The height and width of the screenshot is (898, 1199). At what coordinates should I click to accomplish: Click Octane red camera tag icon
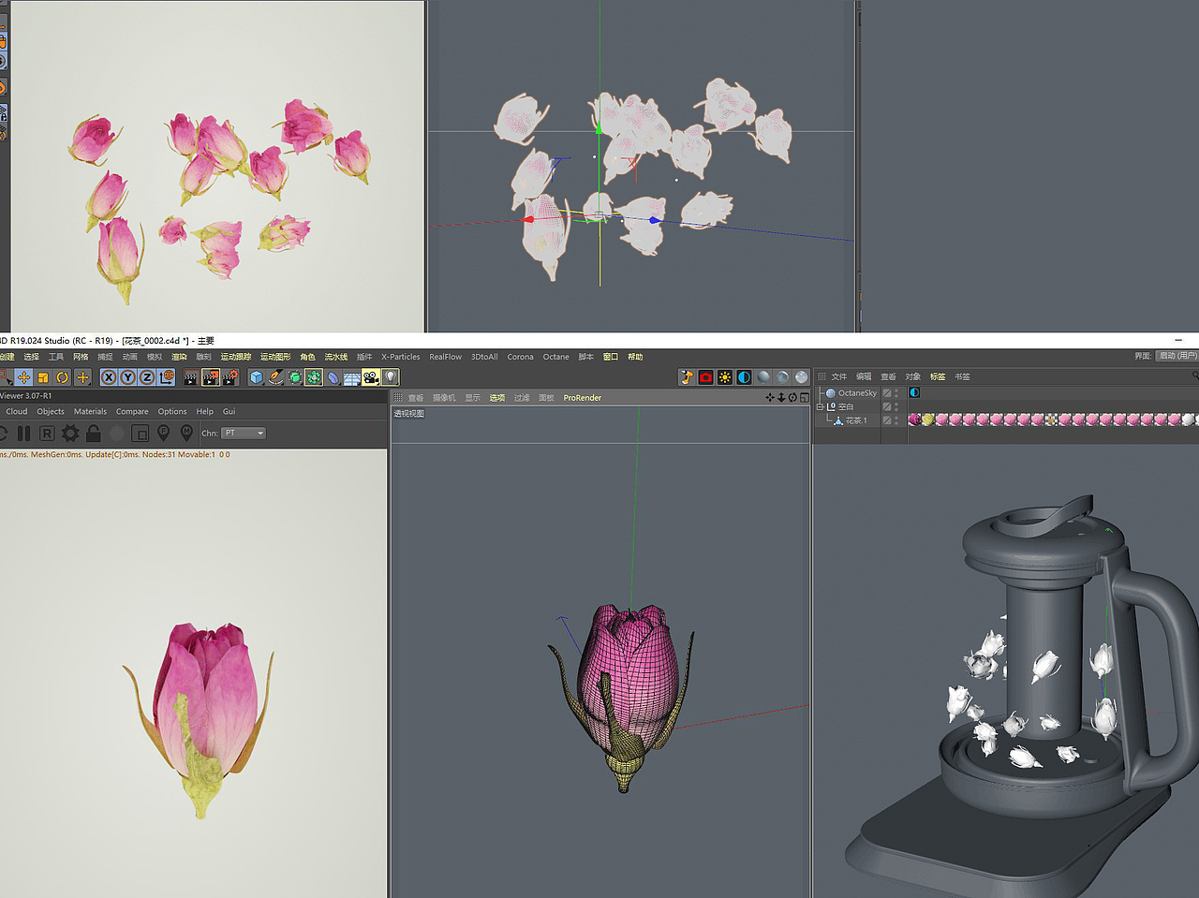(x=706, y=377)
